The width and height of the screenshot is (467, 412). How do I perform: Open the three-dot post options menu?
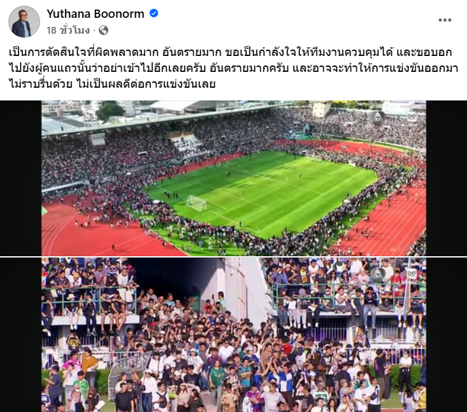click(x=445, y=20)
